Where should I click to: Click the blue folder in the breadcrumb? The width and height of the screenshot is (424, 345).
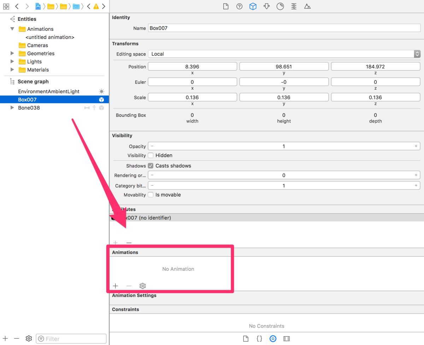(76, 6)
